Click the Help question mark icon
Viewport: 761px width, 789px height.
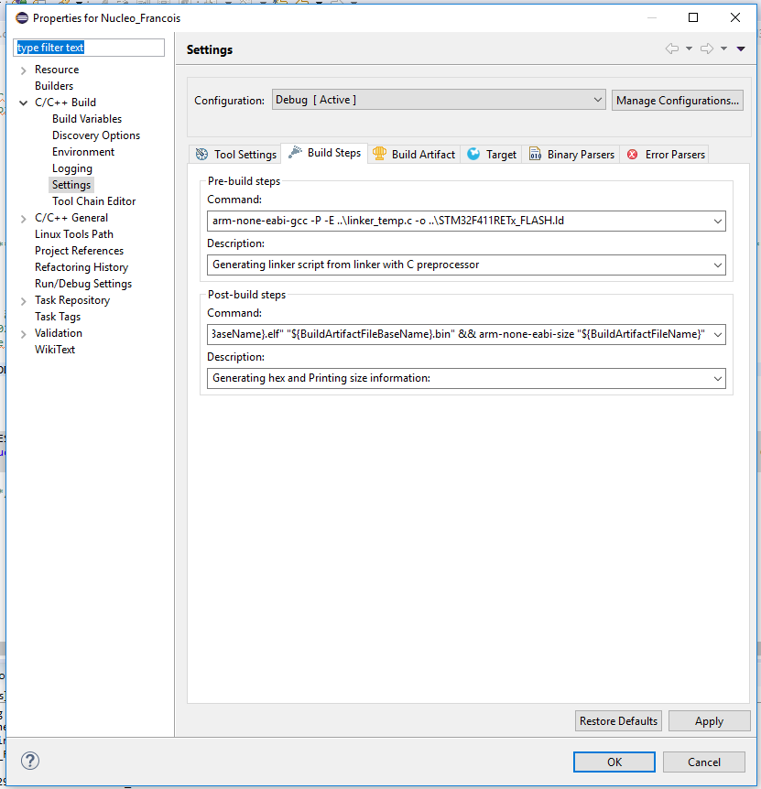[x=30, y=761]
